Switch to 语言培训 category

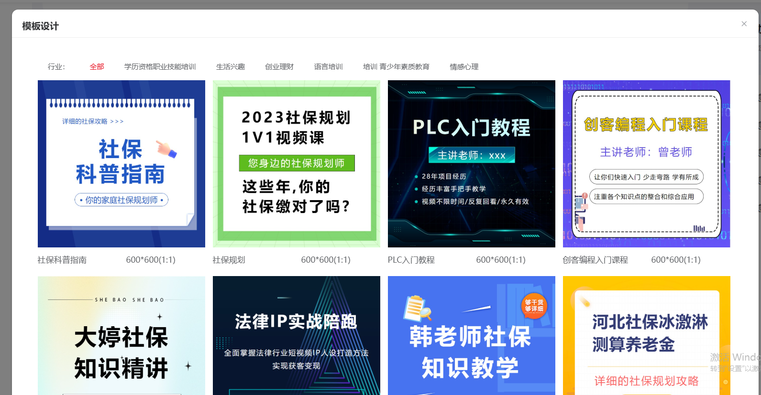[x=329, y=67]
